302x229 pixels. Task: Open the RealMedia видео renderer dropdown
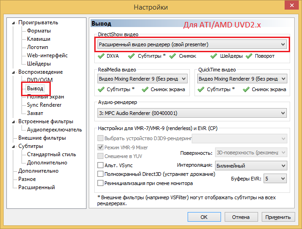(142, 79)
